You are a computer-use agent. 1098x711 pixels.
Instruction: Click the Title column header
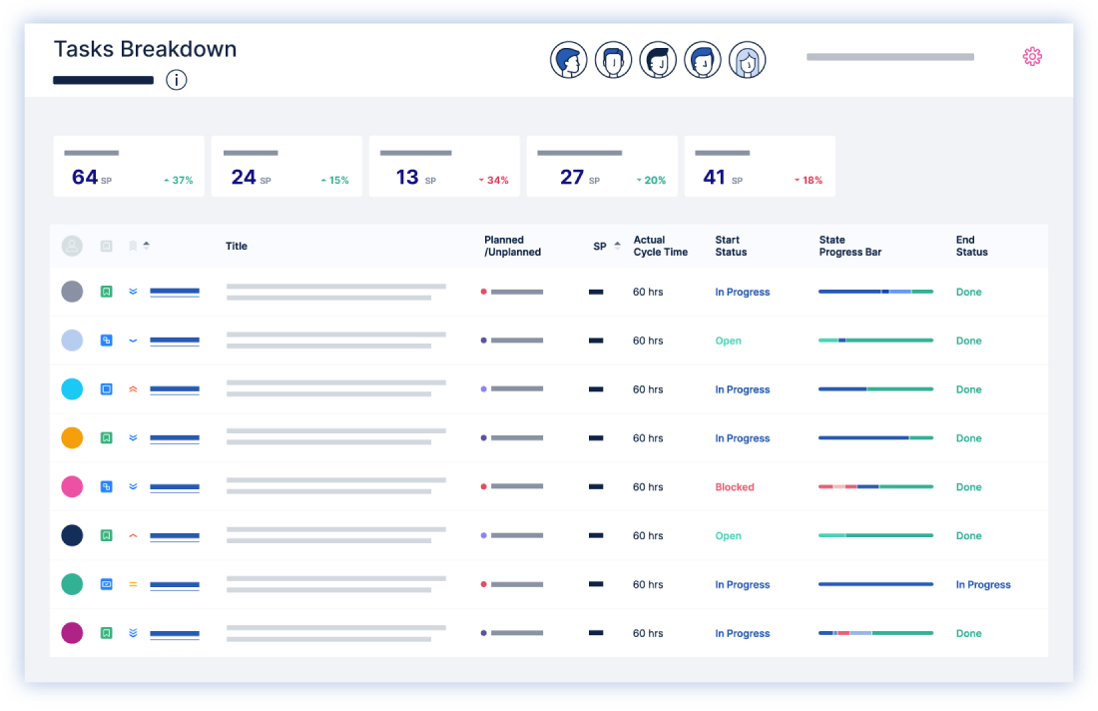(236, 246)
